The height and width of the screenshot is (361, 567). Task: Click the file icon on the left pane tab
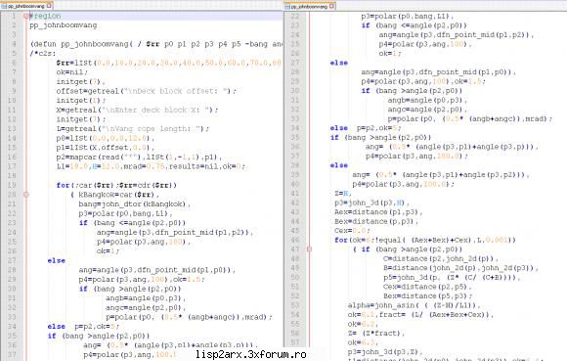(x=4, y=6)
